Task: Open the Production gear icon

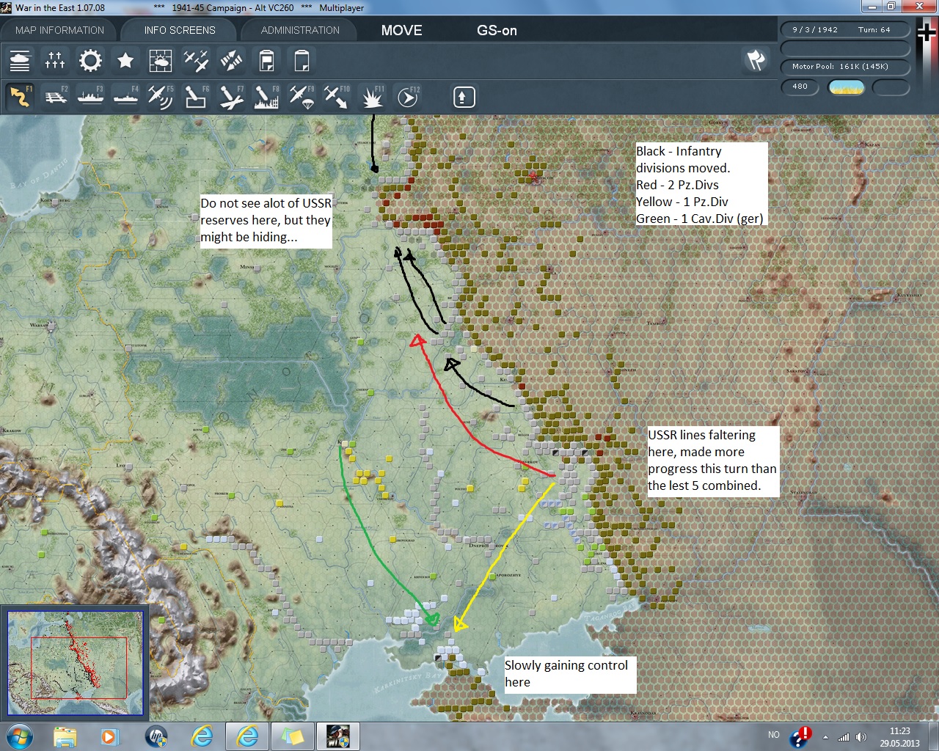Action: click(x=90, y=60)
